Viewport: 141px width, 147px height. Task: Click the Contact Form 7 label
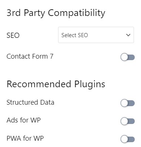coord(30,56)
